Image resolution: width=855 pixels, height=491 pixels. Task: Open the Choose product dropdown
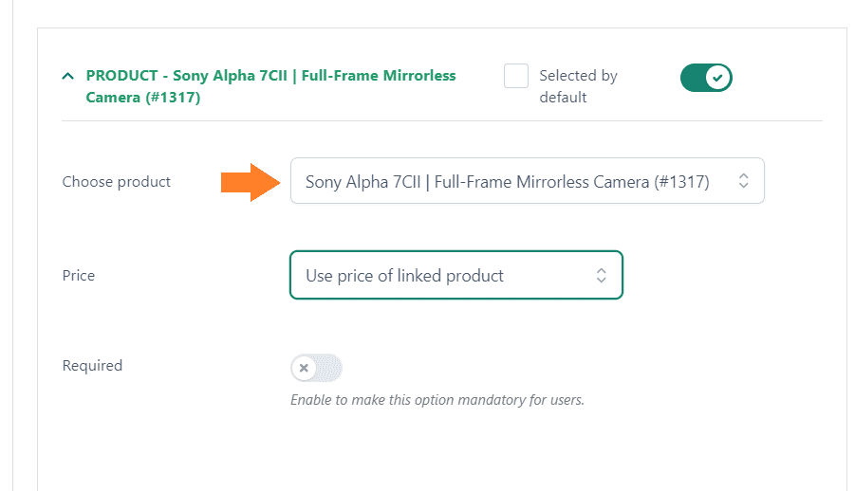[x=528, y=181]
